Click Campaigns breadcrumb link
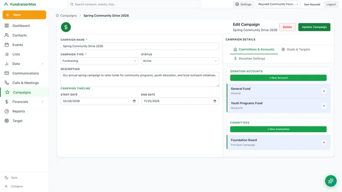342x192 pixels. (x=68, y=15)
